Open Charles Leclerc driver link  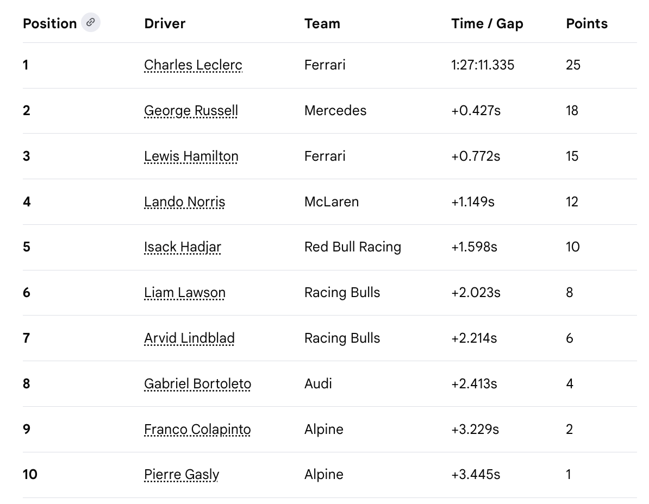(193, 65)
